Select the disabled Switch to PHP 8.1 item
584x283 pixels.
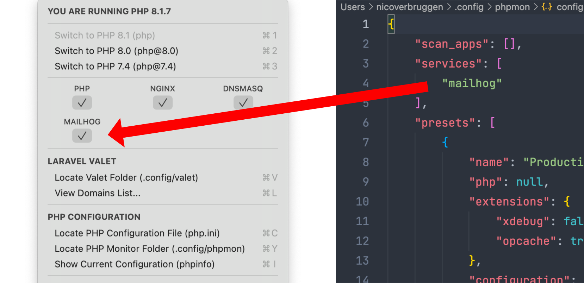[163, 36]
